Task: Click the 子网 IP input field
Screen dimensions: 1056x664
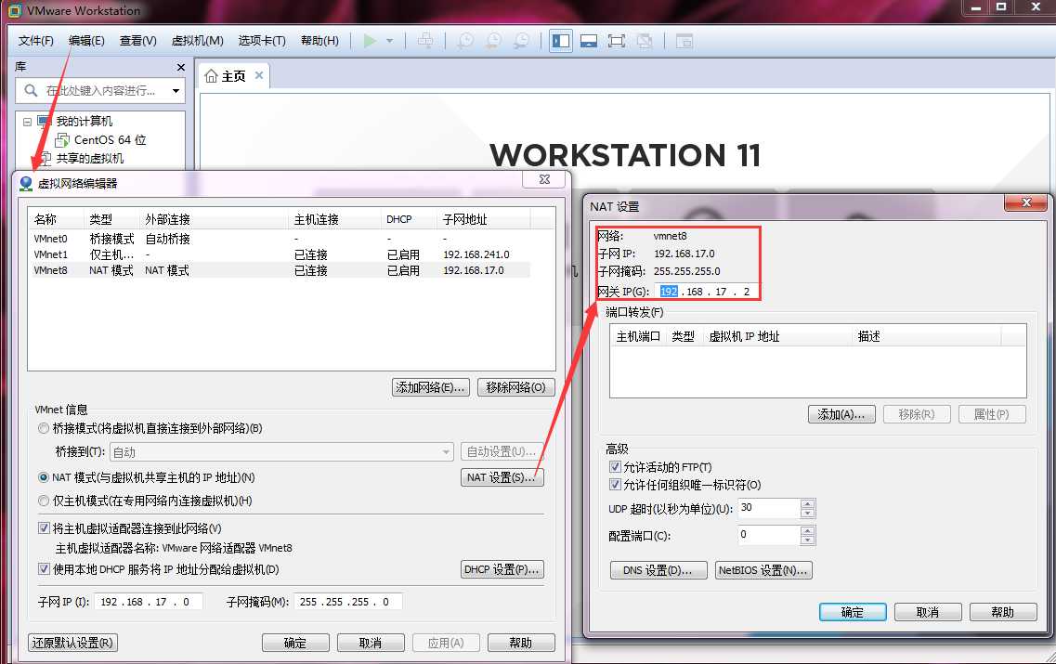Action: click(149, 602)
